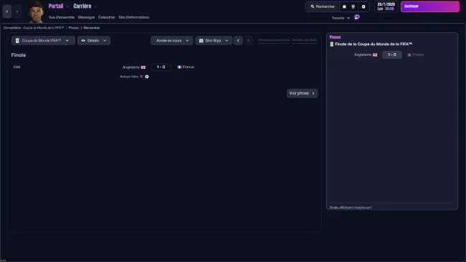Image resolution: width=466 pixels, height=262 pixels.
Task: Expand the chevron next to Carrière
Action: coord(95,6)
